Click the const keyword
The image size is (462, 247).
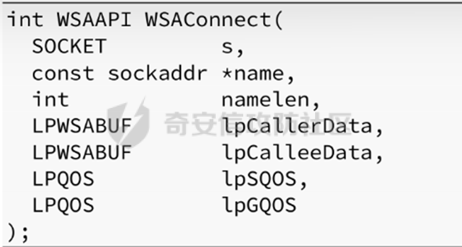click(x=63, y=74)
